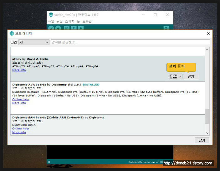This screenshot has height=171, width=220.
Task: Open More info link under attiny package
Action: pos(19,70)
